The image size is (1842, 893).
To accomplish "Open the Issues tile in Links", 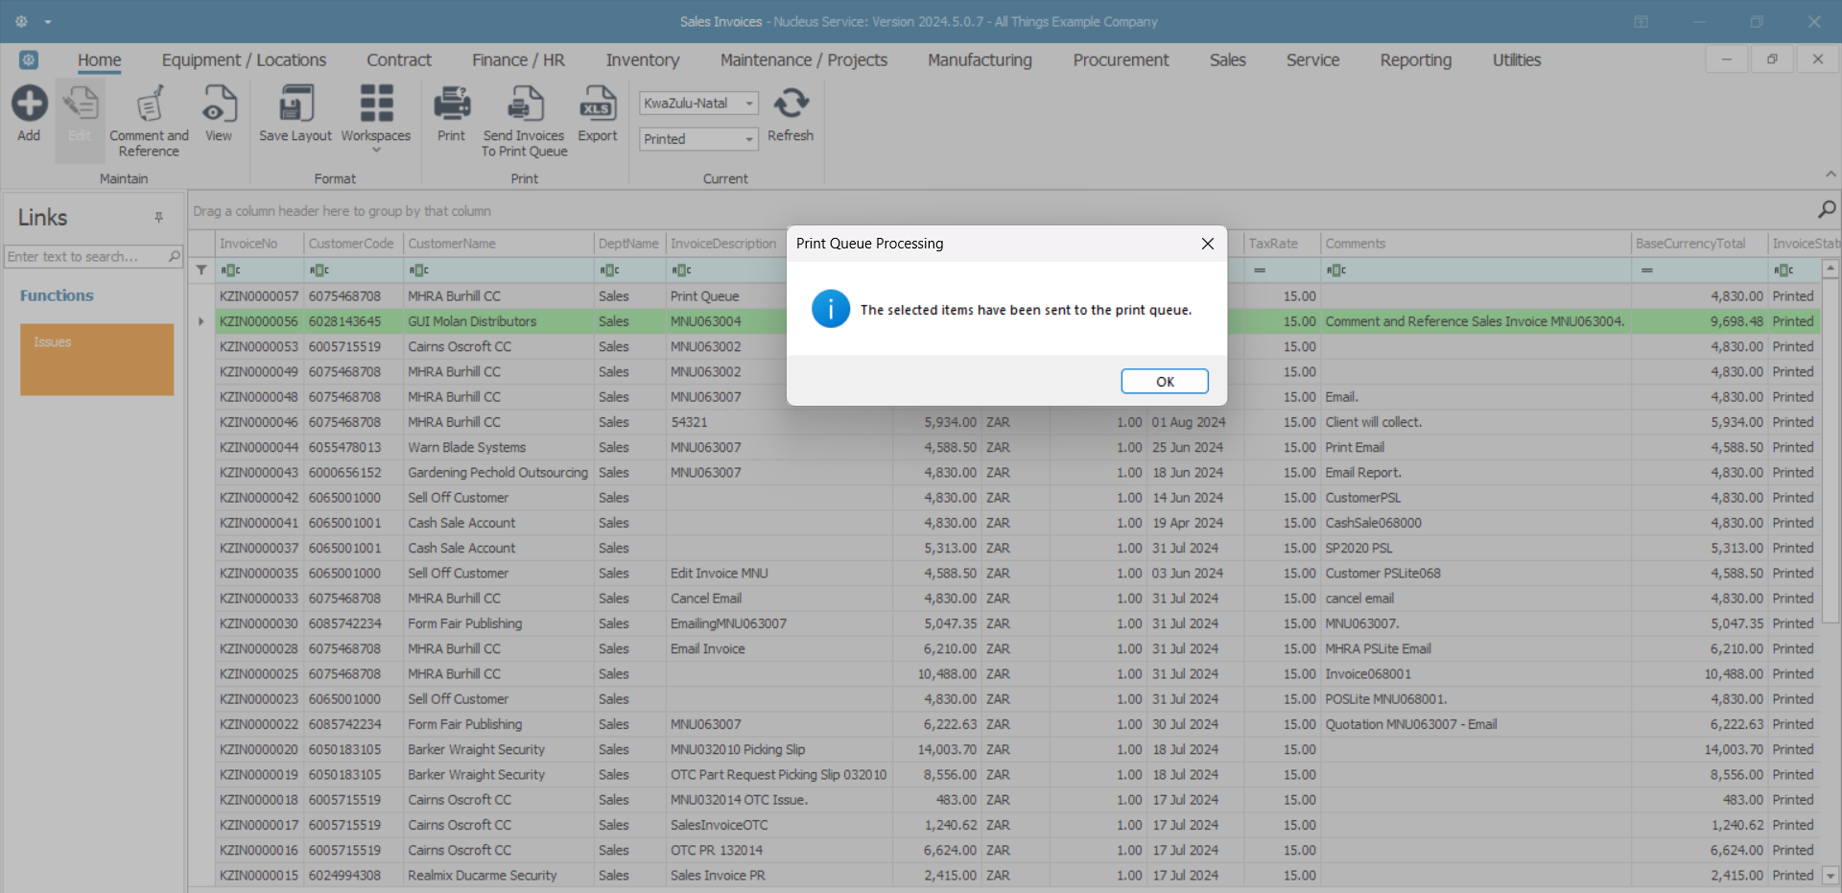I will click(x=97, y=360).
